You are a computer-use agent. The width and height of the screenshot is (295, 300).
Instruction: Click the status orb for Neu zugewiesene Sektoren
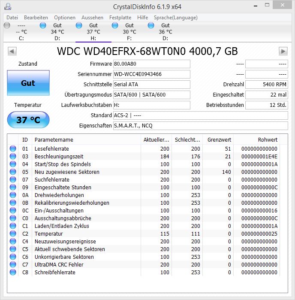click(x=13, y=172)
